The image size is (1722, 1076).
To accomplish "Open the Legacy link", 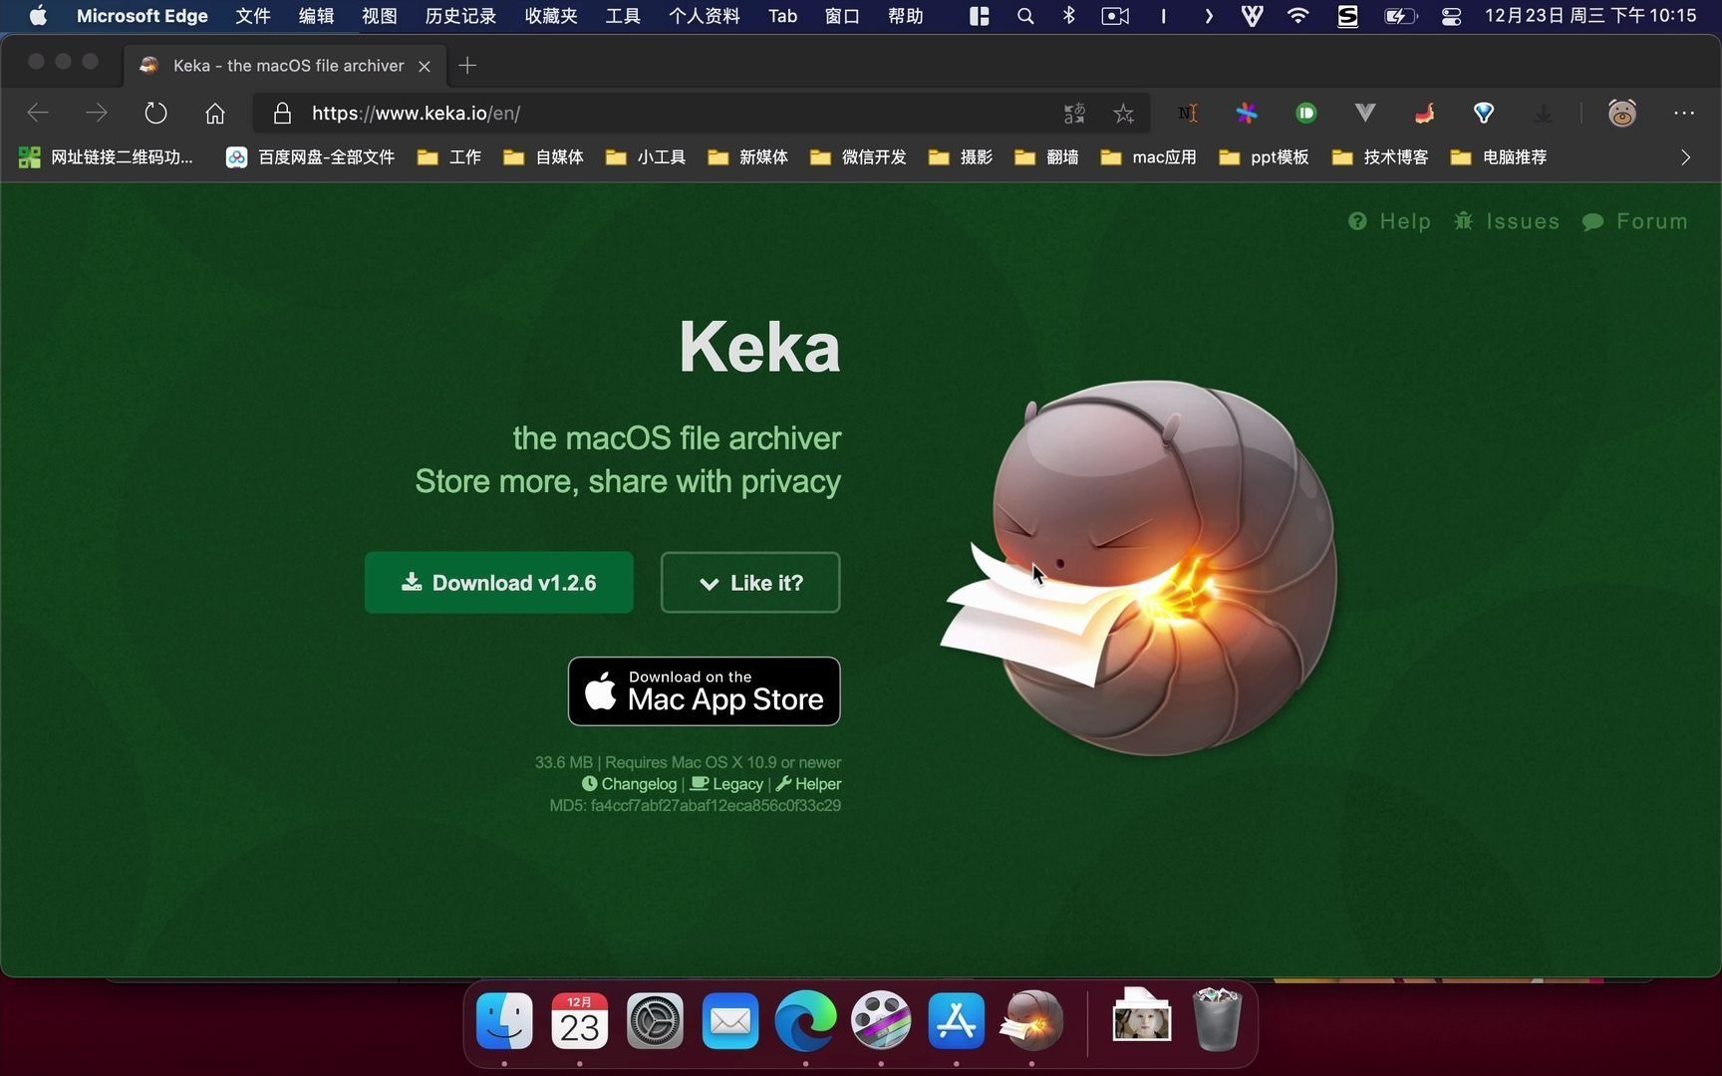I will pos(726,784).
